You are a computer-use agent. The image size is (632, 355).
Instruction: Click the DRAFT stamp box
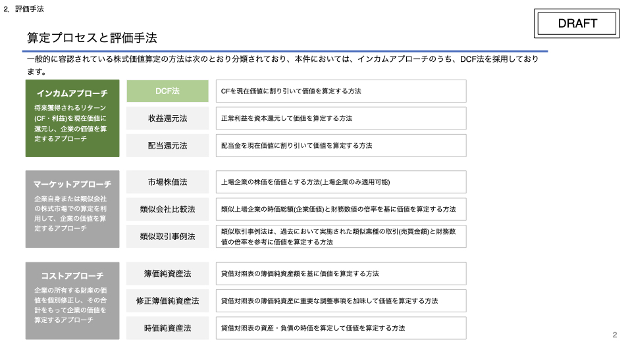pyautogui.click(x=577, y=24)
